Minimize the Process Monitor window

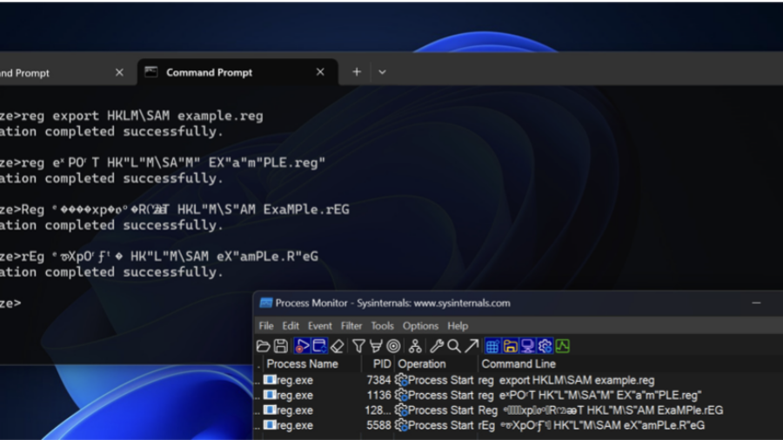point(757,303)
